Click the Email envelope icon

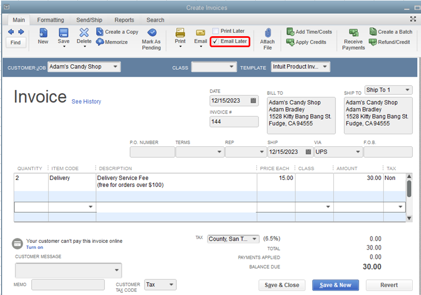(200, 33)
